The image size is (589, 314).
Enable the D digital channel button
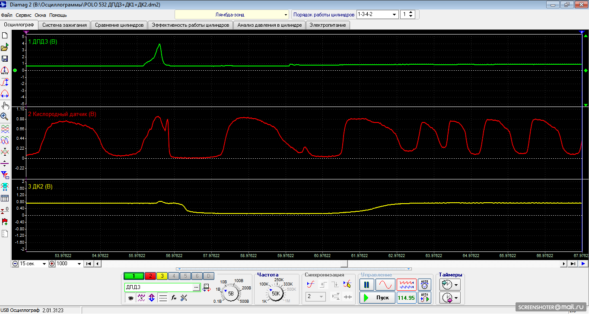tap(208, 276)
